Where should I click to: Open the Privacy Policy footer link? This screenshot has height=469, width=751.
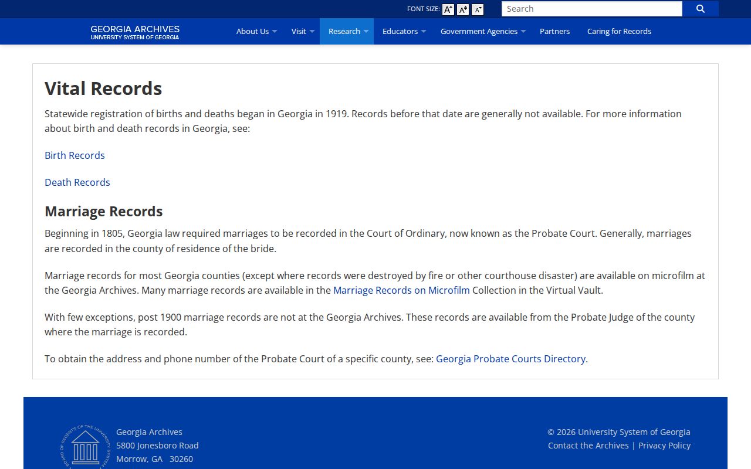pos(664,446)
